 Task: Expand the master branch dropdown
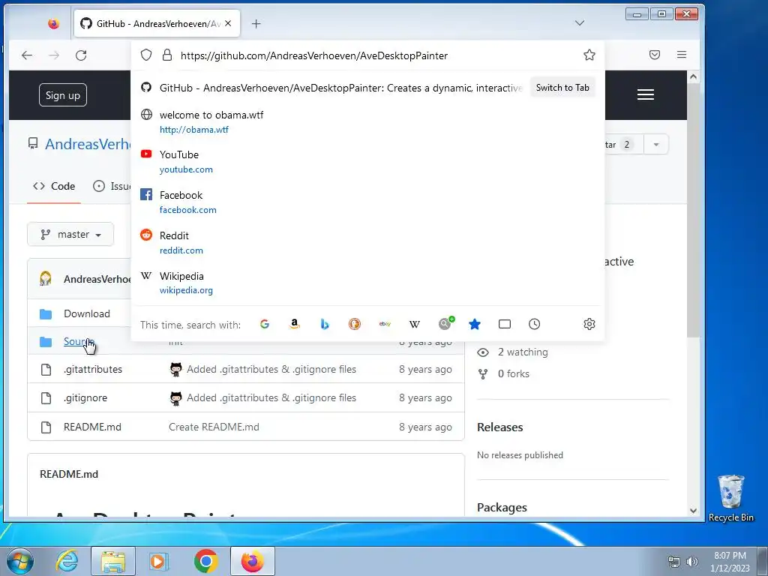(70, 235)
